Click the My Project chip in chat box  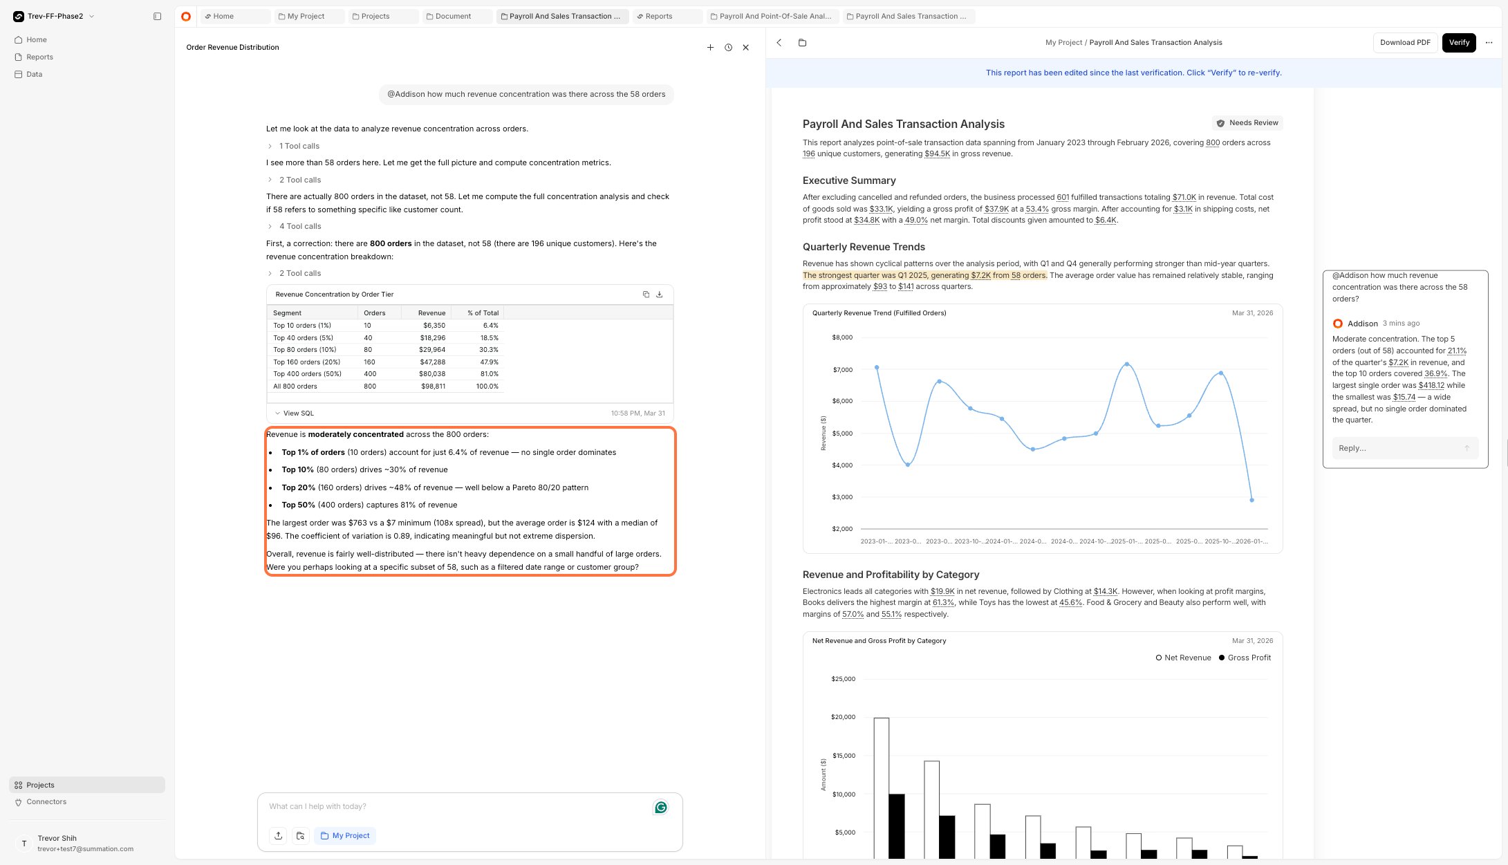pos(345,835)
